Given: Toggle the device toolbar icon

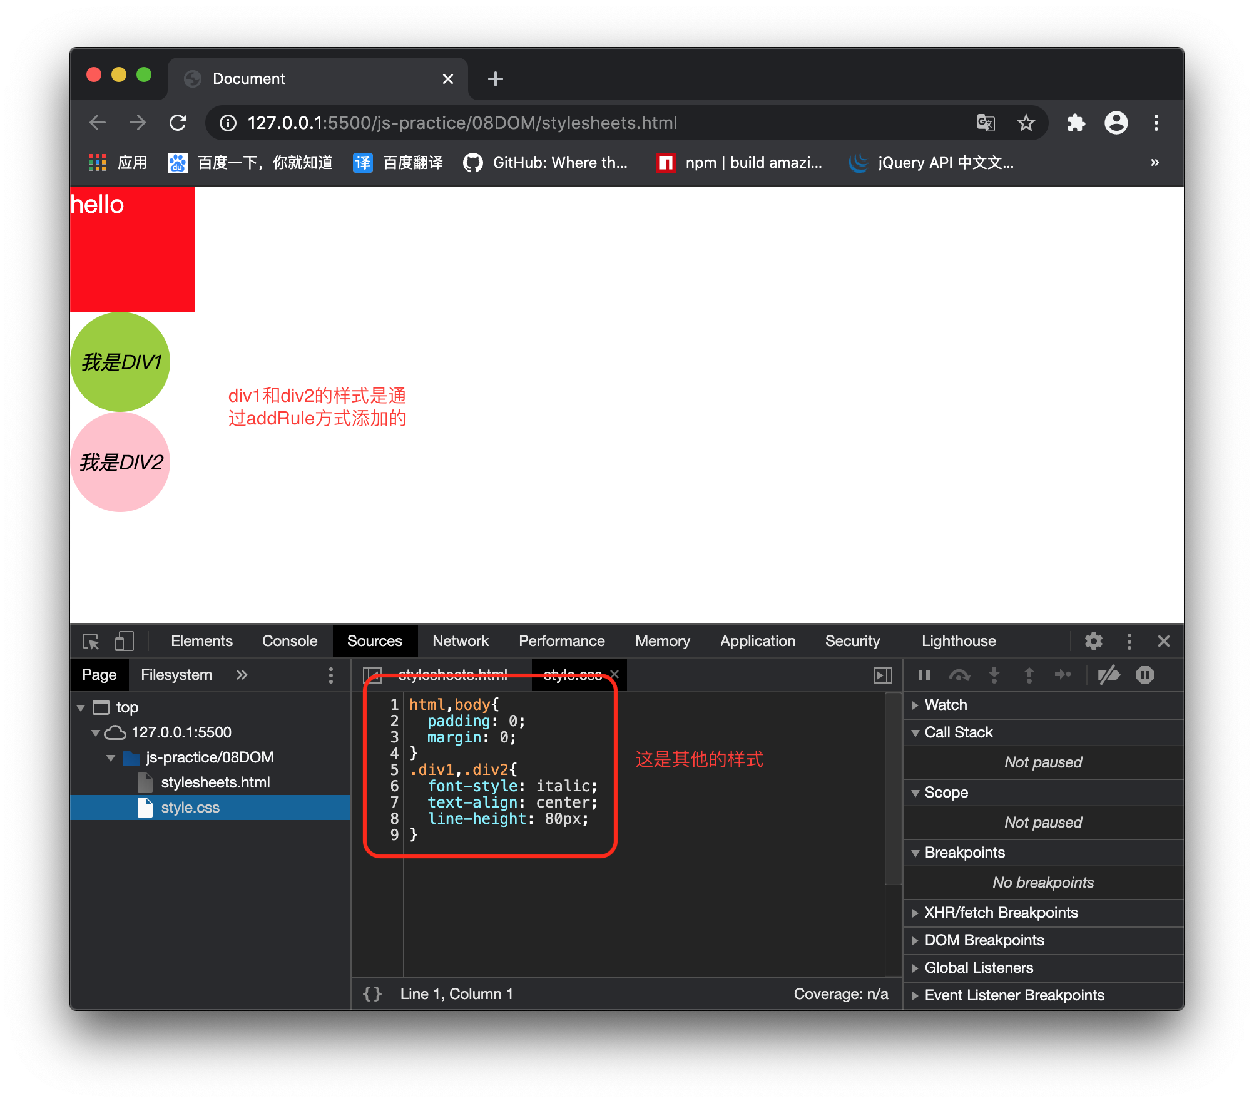Looking at the screenshot, I should [124, 641].
